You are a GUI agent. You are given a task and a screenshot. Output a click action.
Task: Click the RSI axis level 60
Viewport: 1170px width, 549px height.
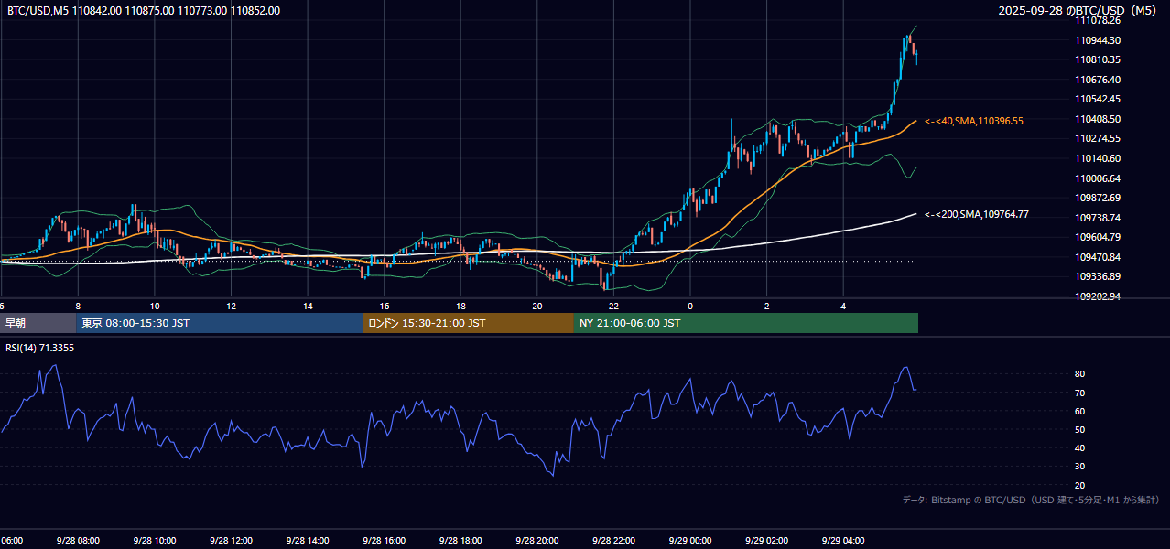click(x=1080, y=411)
